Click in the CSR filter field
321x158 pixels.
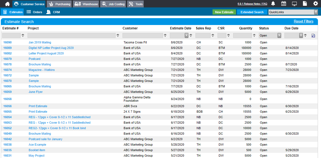pyautogui.click(x=222, y=35)
